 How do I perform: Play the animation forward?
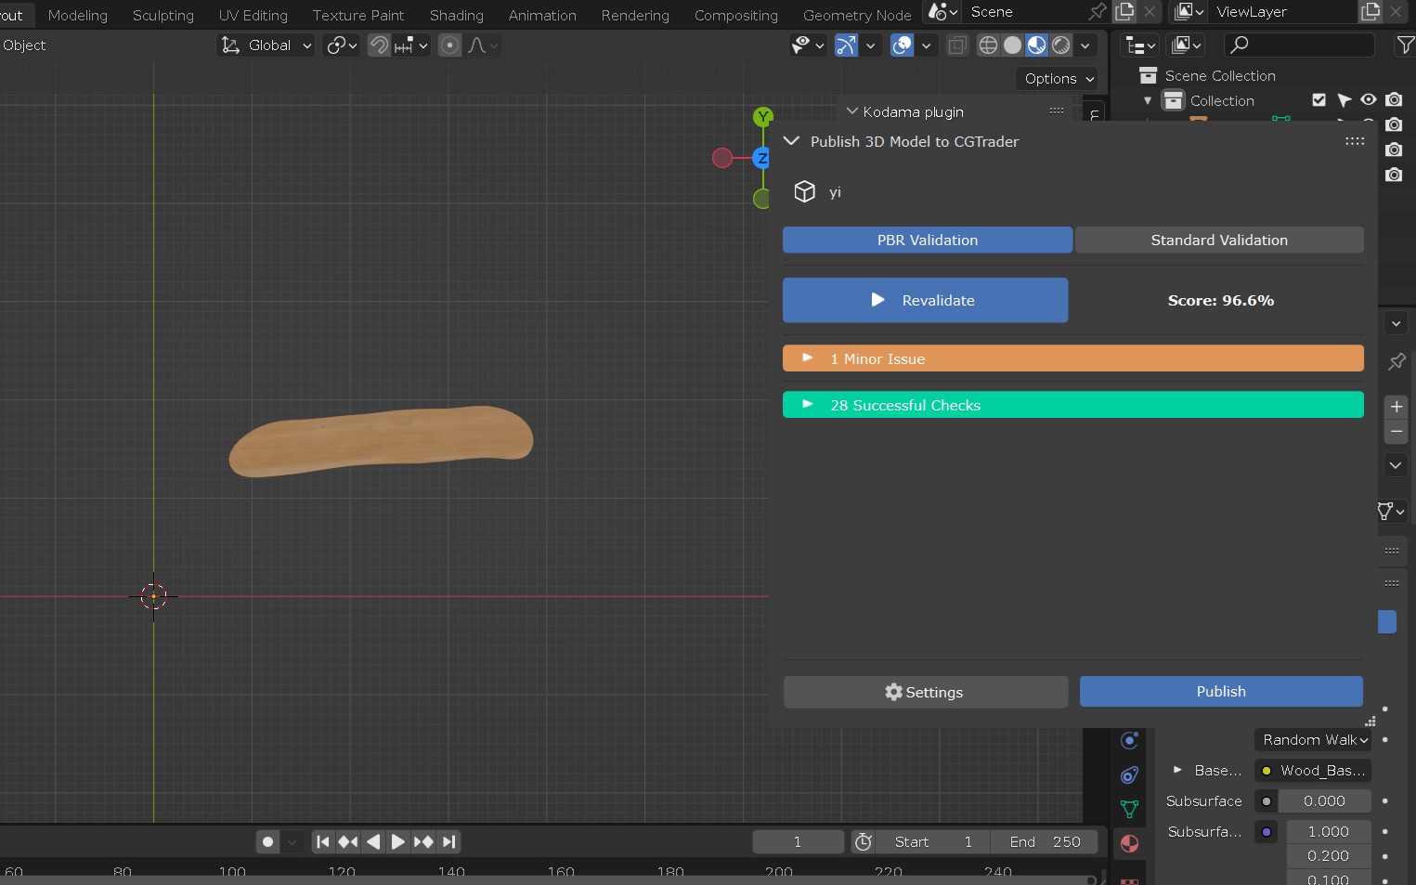point(398,842)
